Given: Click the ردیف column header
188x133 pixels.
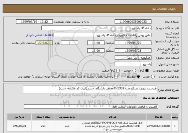Looking at the screenshot, I should pos(175,117).
